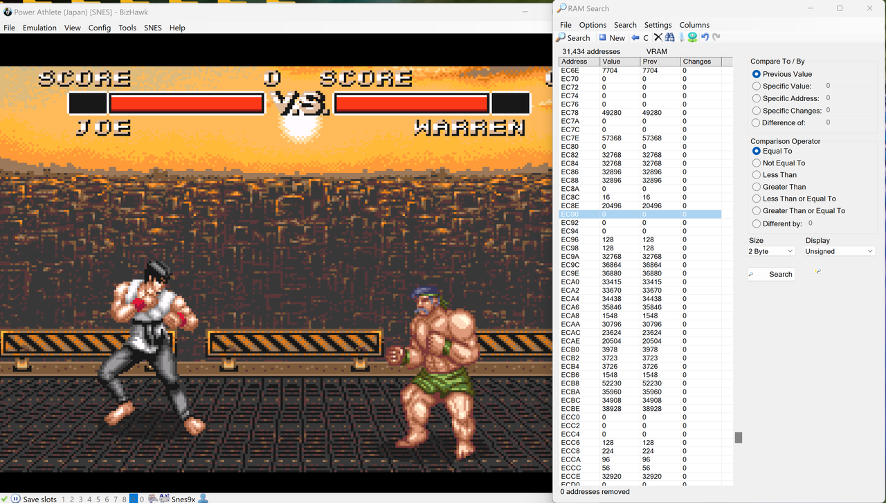Click the Snes9x core label

[x=183, y=500]
